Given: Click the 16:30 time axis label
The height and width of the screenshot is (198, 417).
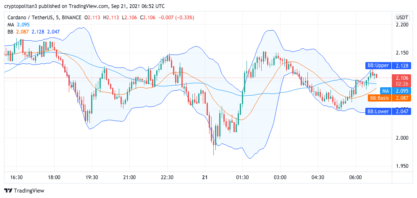Looking at the screenshot, I should pos(16,177).
